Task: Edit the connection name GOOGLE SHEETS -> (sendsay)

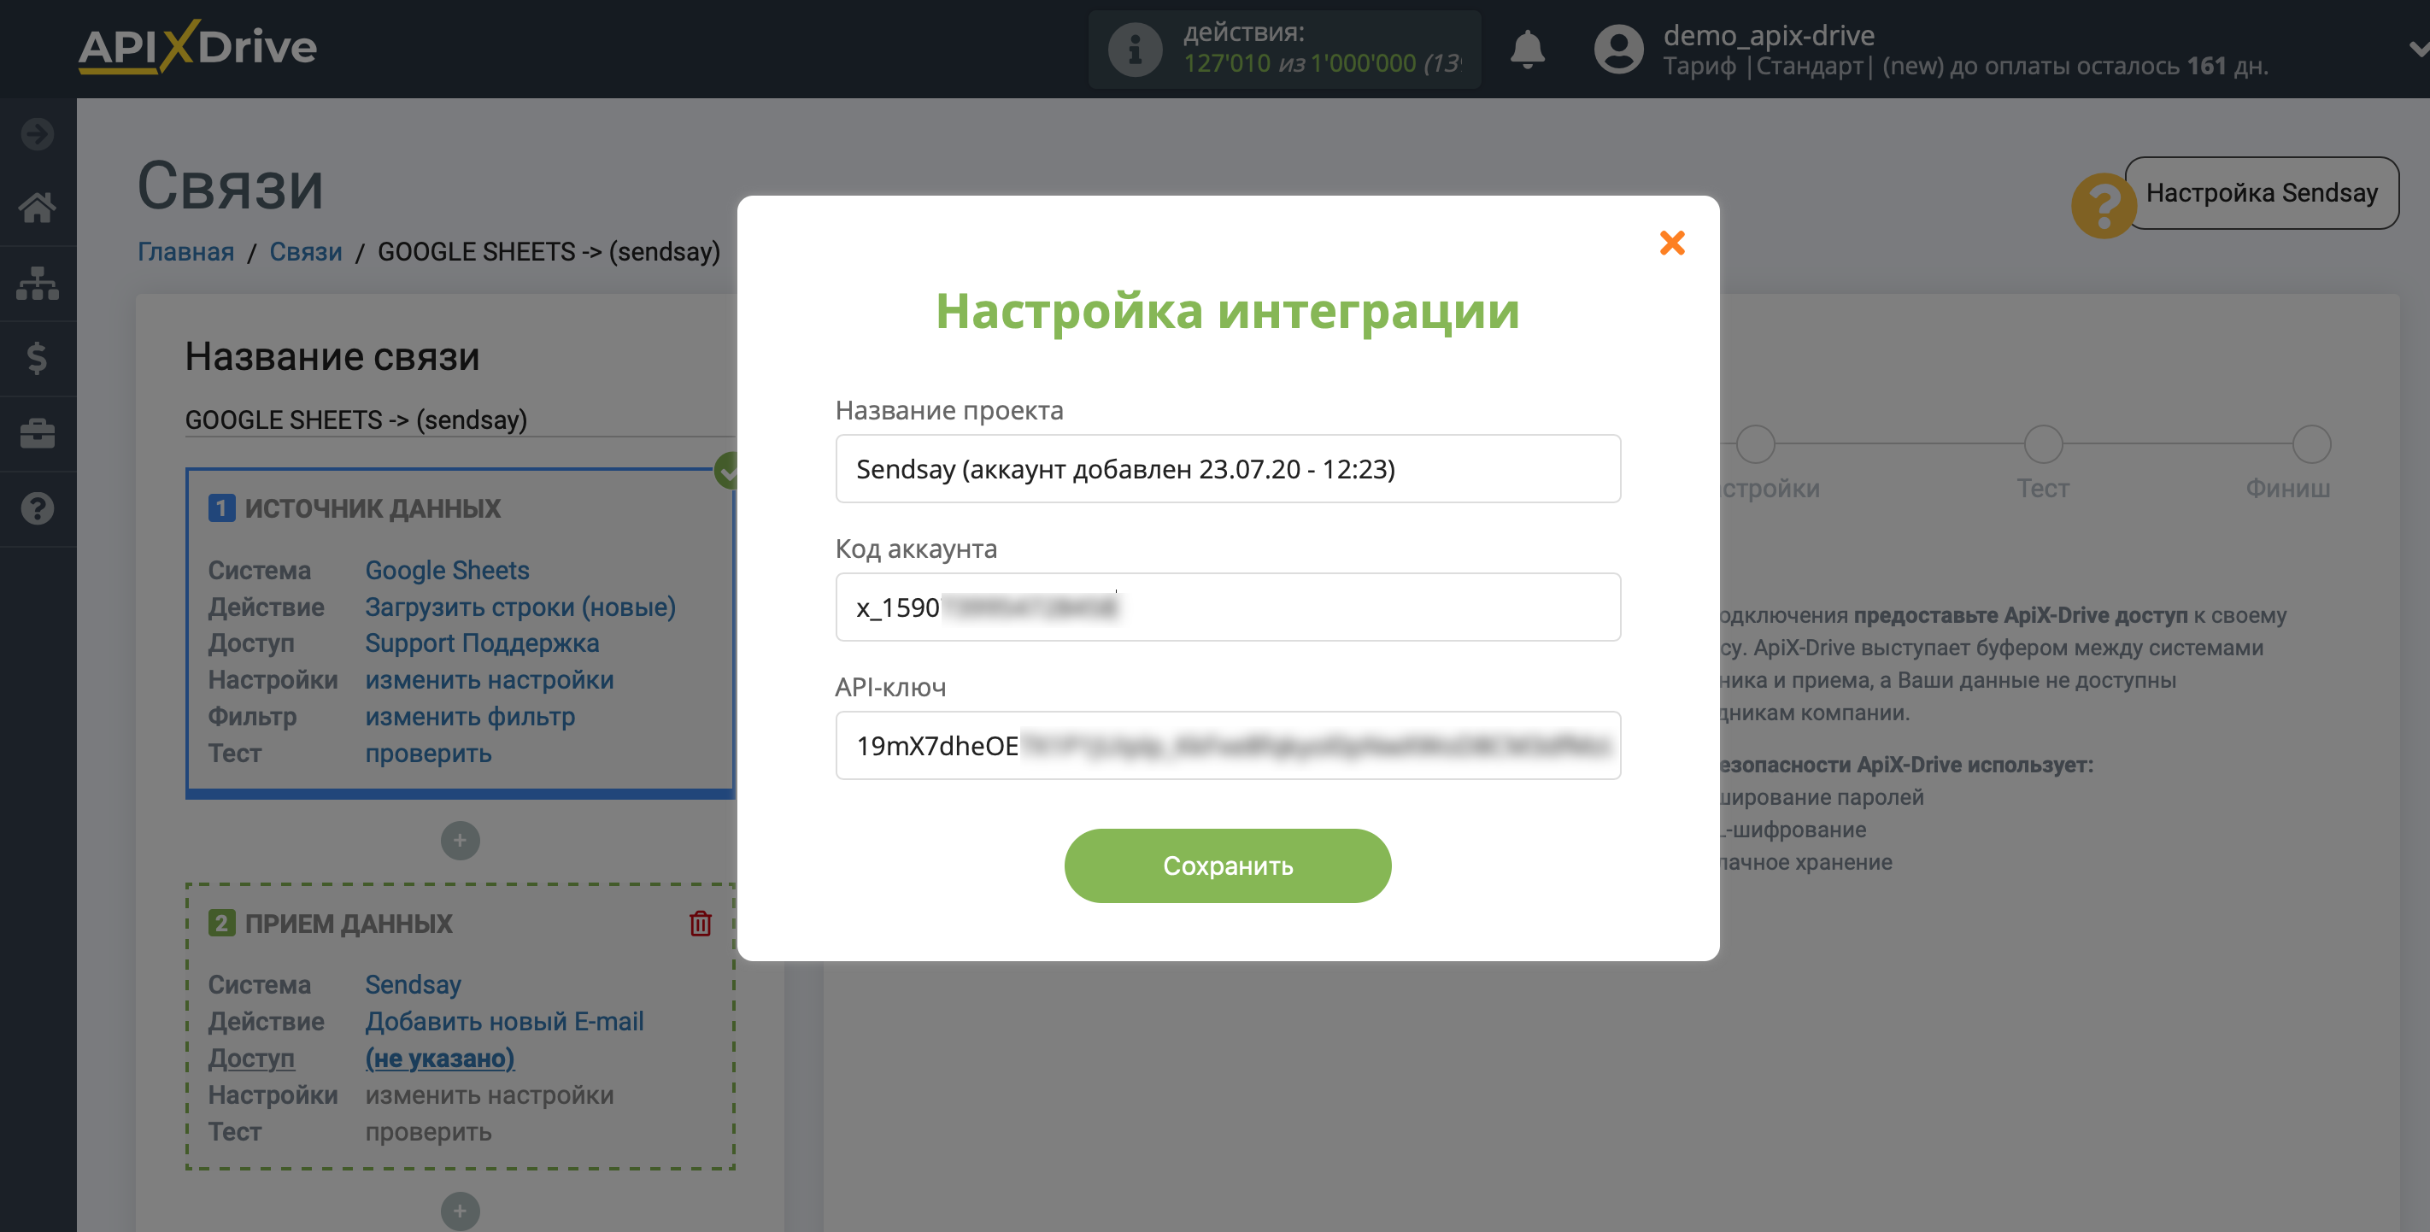Action: [x=460, y=419]
